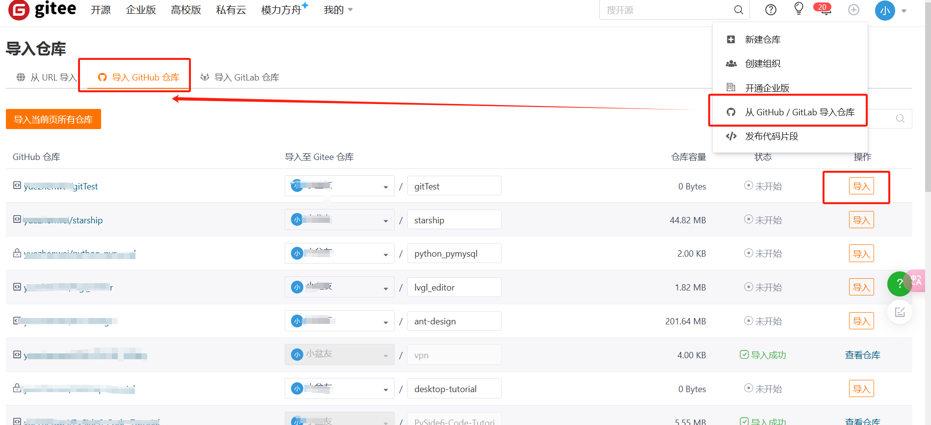Image resolution: width=931 pixels, height=425 pixels.
Task: Edit the desktop-tutorial repository name field
Action: (454, 389)
